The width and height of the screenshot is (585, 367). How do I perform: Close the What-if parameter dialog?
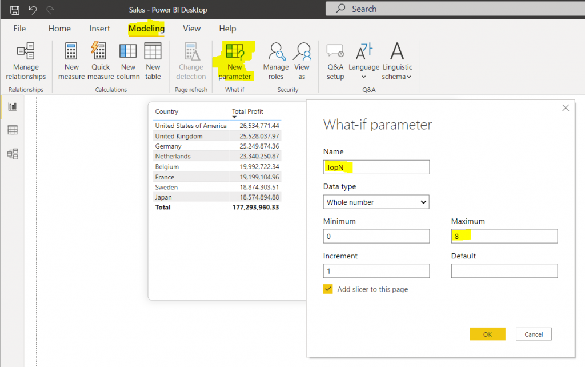566,108
